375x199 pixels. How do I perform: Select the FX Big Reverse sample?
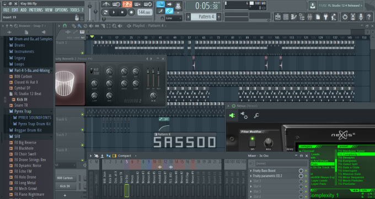(25, 142)
